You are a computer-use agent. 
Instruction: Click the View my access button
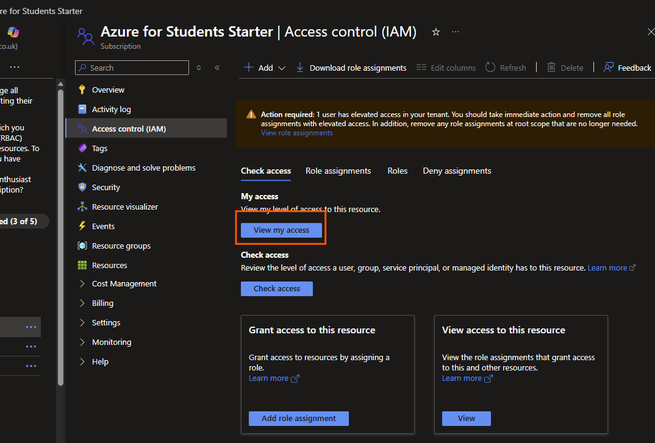click(281, 230)
